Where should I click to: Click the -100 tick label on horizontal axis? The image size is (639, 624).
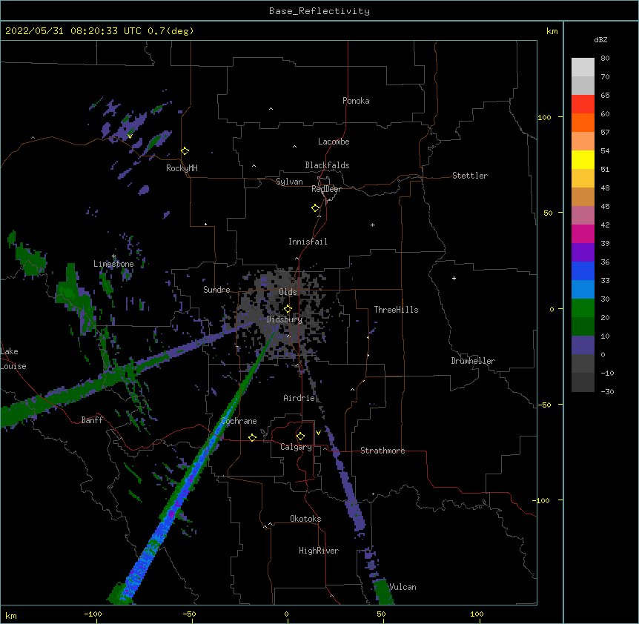(x=93, y=614)
